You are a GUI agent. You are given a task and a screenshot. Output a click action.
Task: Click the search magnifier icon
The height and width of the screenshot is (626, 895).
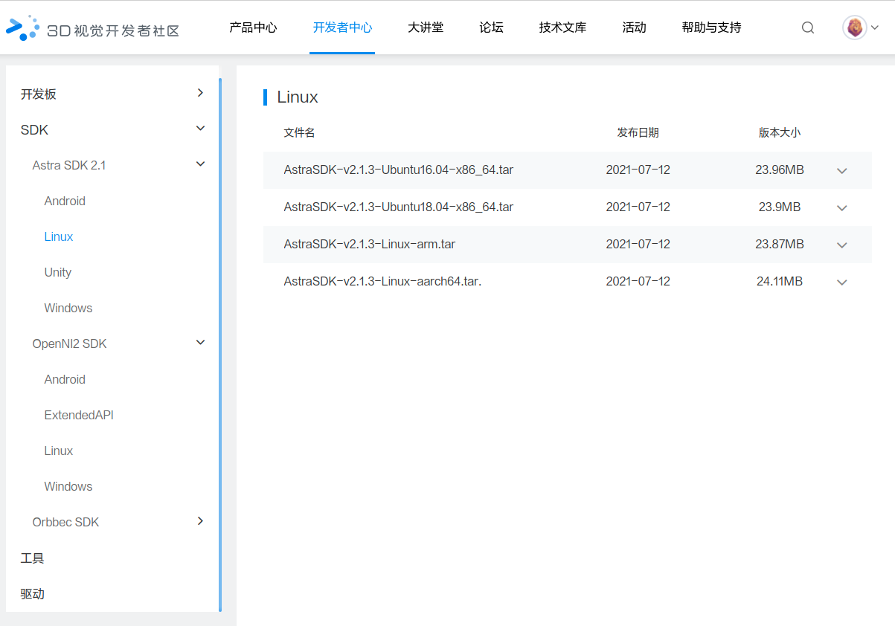808,28
